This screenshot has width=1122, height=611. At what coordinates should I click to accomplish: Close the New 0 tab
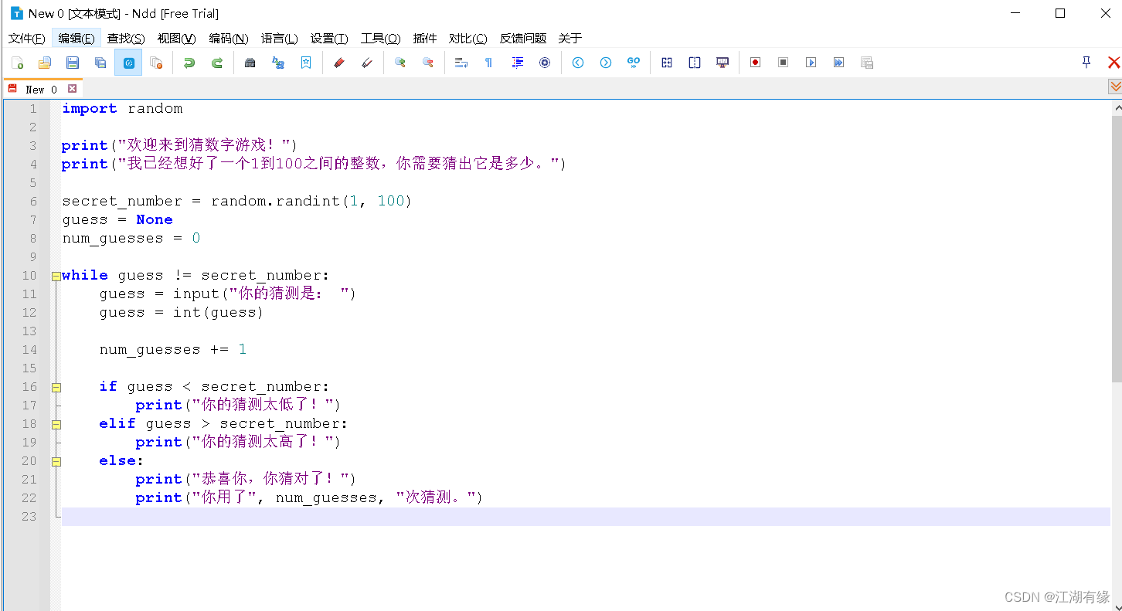tap(72, 89)
